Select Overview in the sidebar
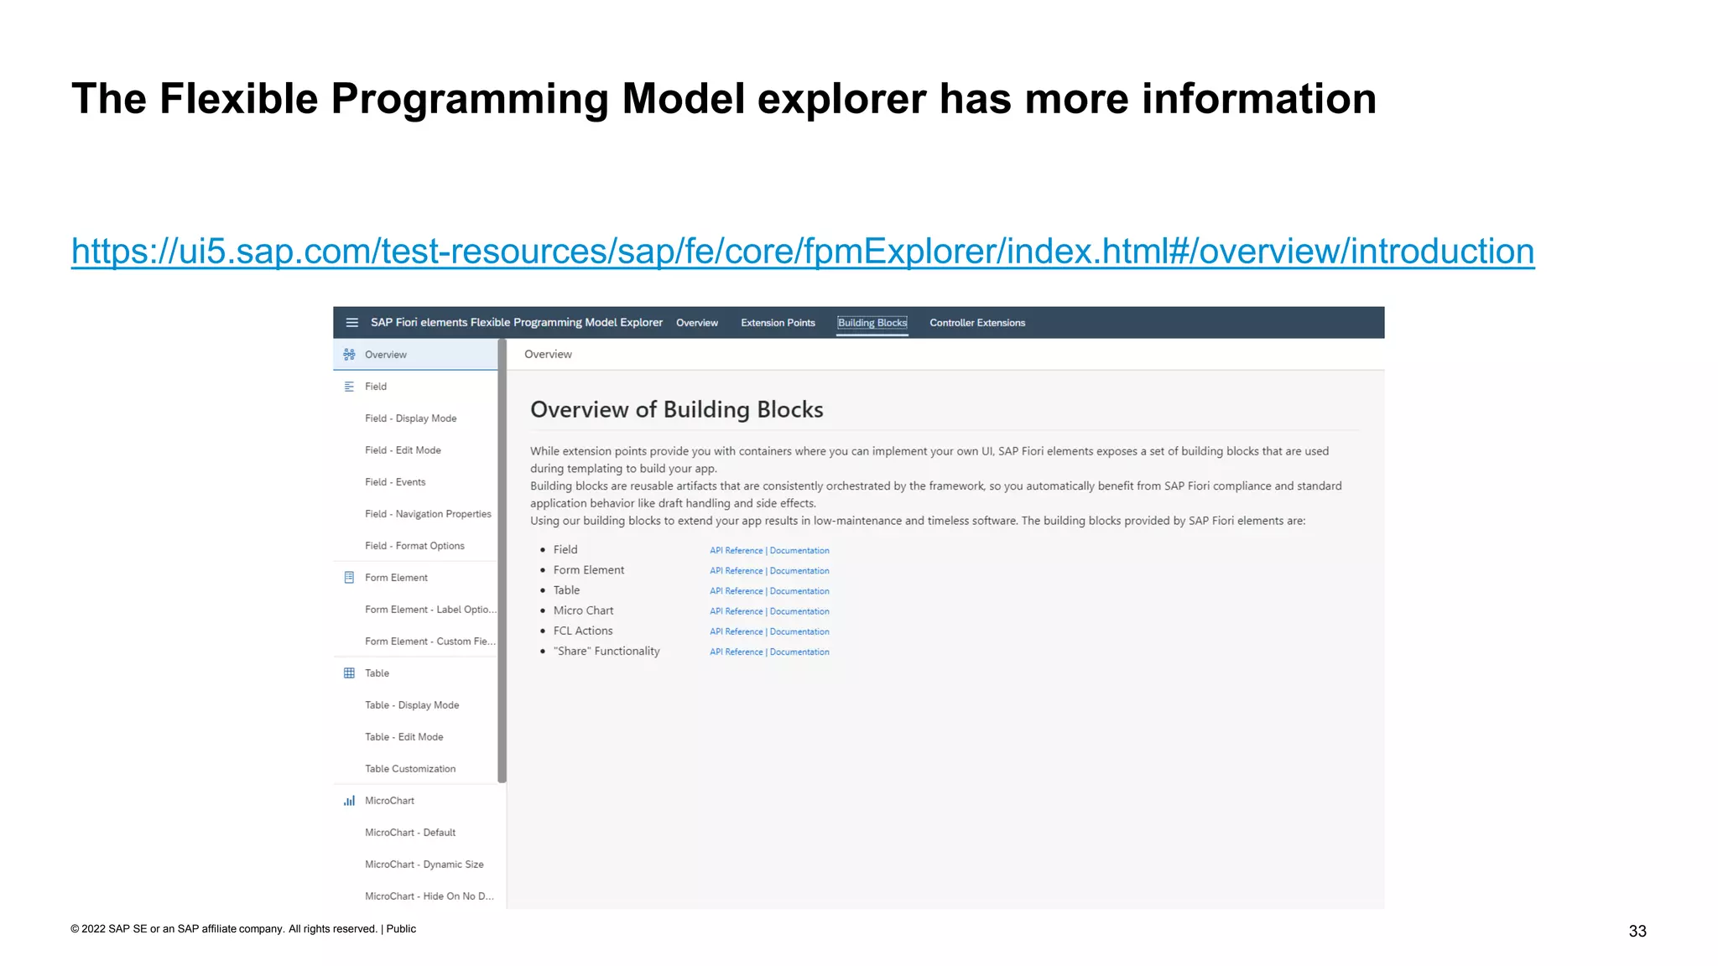1718x966 pixels. click(415, 355)
